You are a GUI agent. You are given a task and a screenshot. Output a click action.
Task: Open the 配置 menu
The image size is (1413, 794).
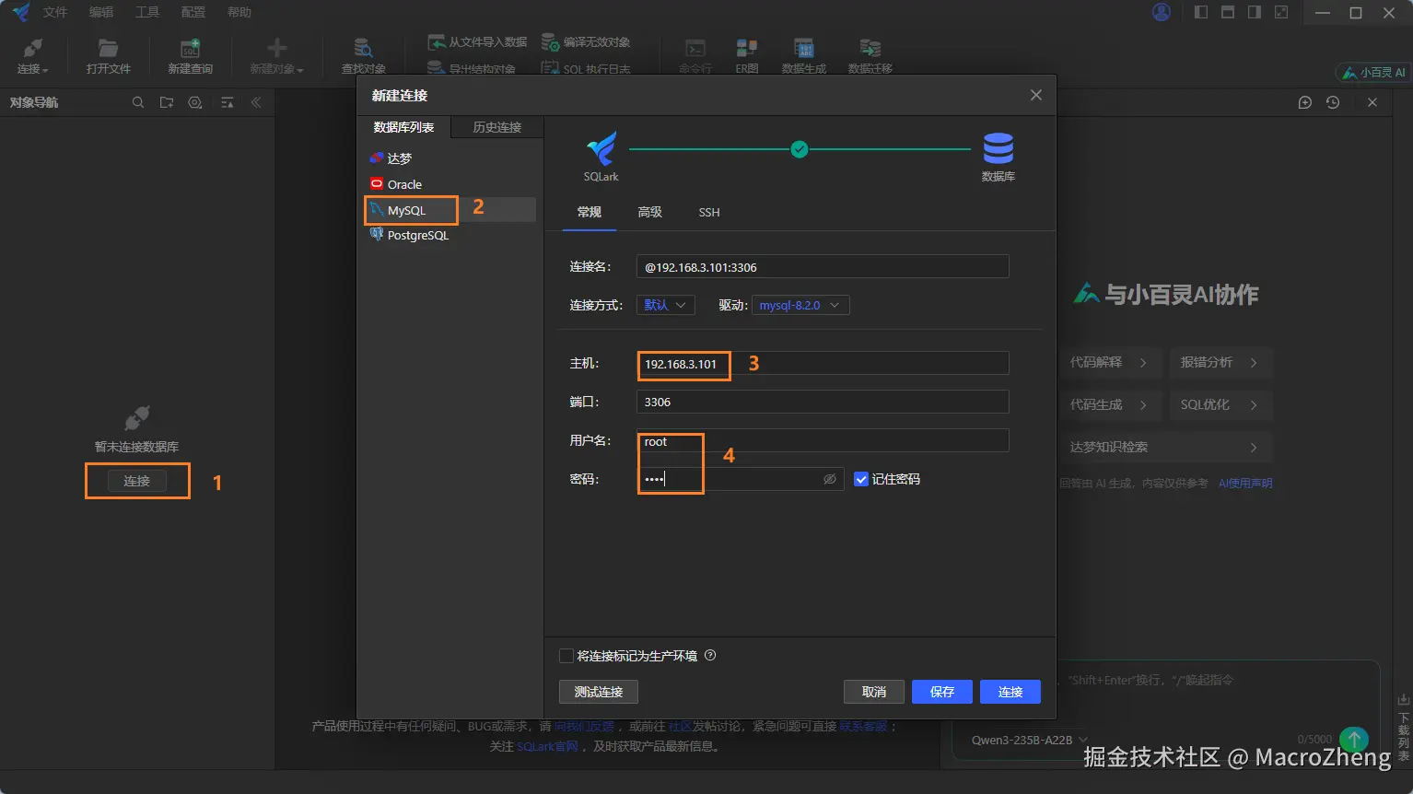point(193,12)
